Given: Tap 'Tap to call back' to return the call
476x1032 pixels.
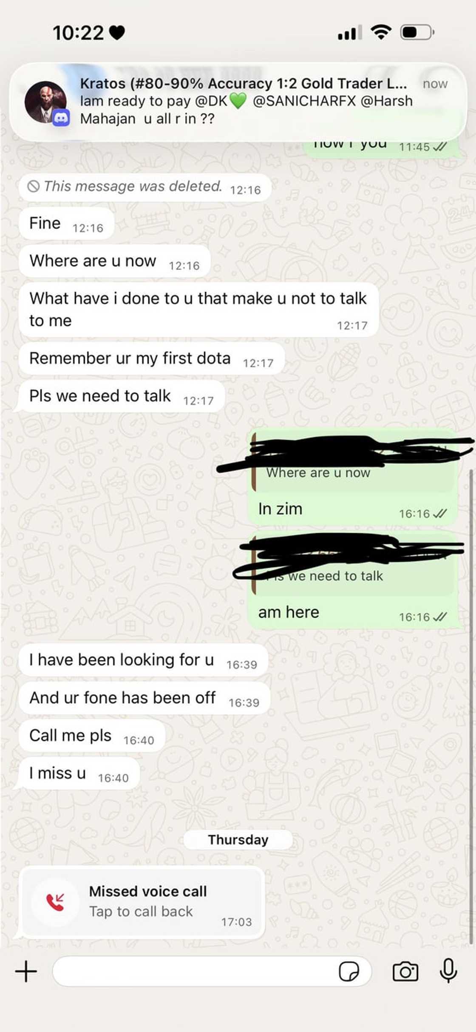Looking at the screenshot, I should pyautogui.click(x=141, y=911).
